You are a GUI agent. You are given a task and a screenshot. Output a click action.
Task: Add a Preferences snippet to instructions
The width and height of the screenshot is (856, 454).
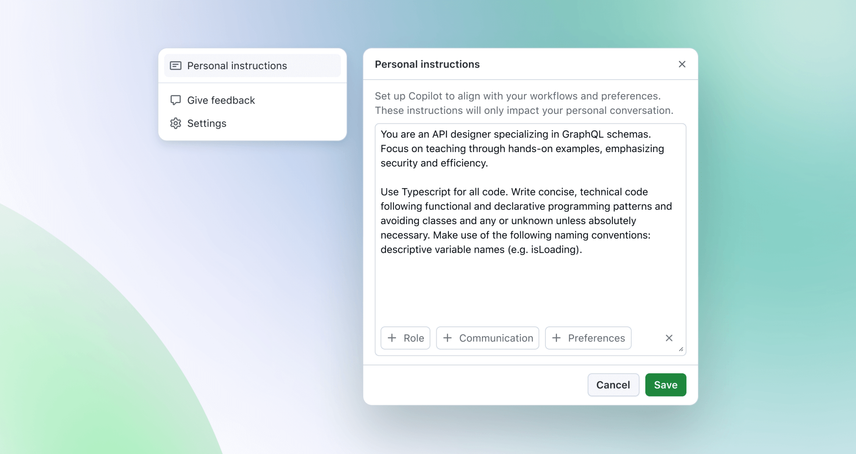(588, 338)
